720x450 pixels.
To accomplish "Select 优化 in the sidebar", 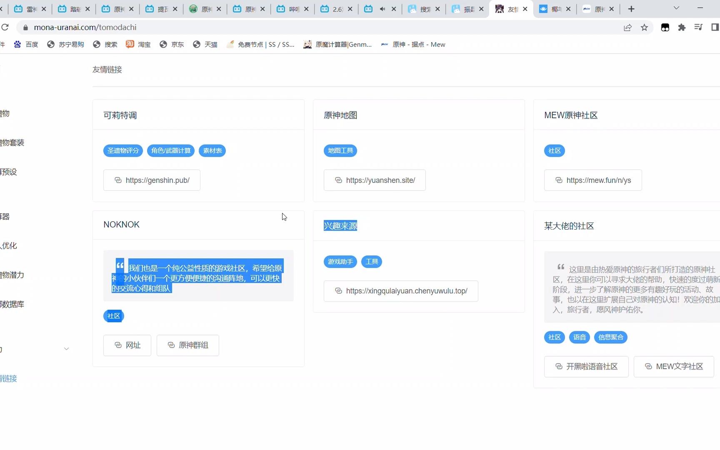I will click(x=9, y=245).
